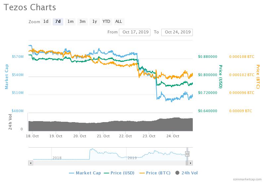Screen dimensions: 265x182
Task: Click the $480M market cap label
Action: (x=18, y=111)
